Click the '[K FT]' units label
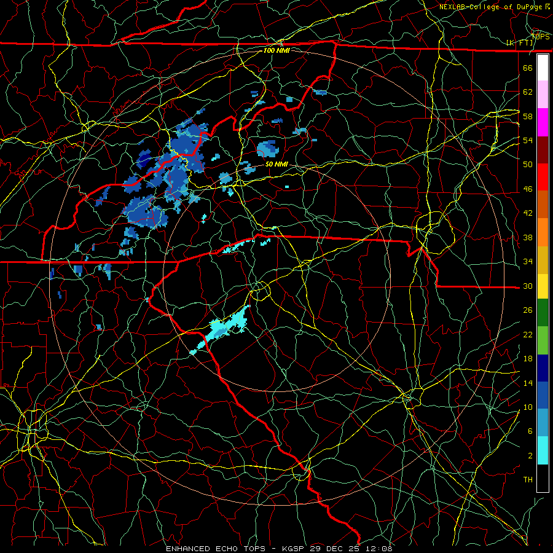 519,43
